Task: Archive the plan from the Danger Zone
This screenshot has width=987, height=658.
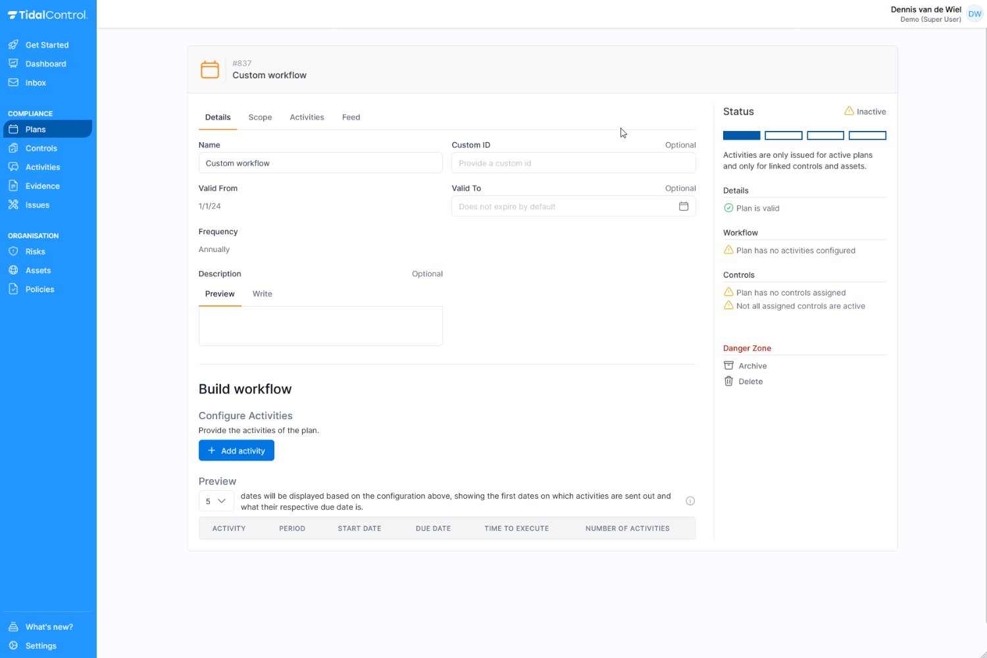Action: 752,365
